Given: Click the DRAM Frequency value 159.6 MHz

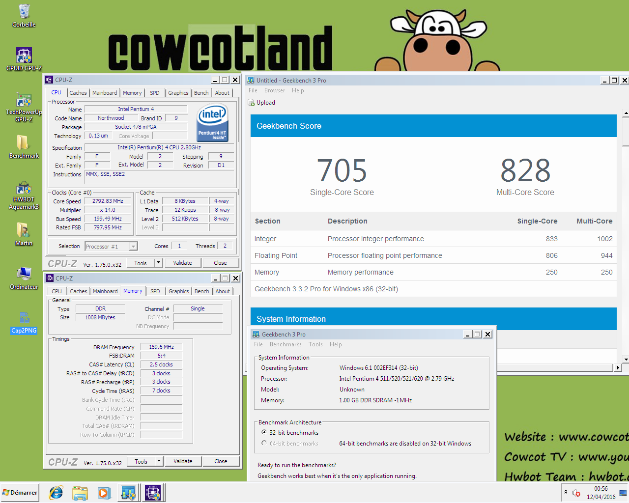Looking at the screenshot, I should click(x=161, y=347).
